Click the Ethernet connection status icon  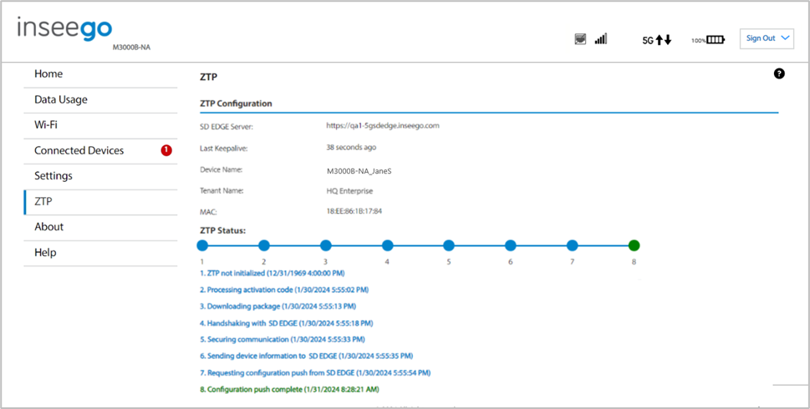point(580,39)
